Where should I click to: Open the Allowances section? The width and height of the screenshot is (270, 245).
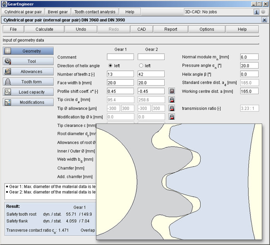click(x=28, y=71)
